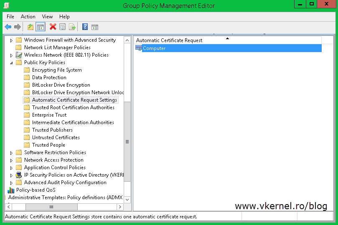Collapse the Public Key Policies node
The image size is (338, 225).
coord(11,63)
